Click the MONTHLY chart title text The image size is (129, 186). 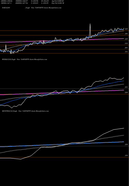pyautogui.click(x=25, y=111)
